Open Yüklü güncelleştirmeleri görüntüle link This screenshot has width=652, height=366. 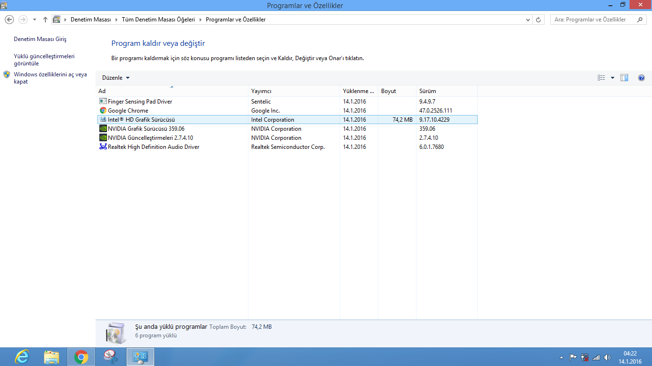coord(44,60)
